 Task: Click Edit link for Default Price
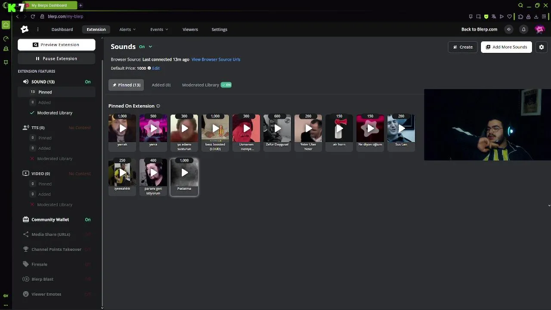pyautogui.click(x=156, y=68)
